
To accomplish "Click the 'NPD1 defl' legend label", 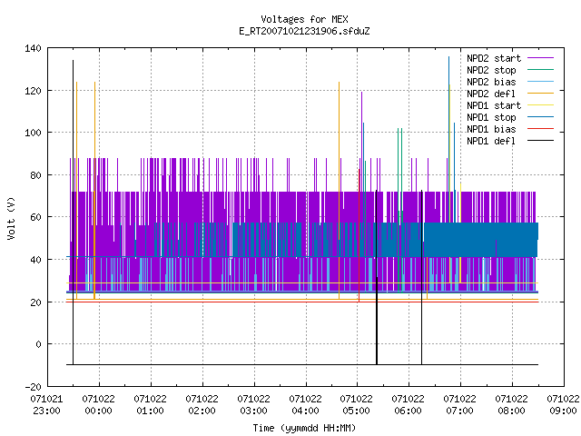I will (x=491, y=142).
